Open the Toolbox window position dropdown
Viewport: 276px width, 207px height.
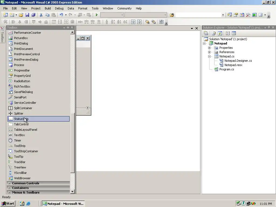[64, 28]
